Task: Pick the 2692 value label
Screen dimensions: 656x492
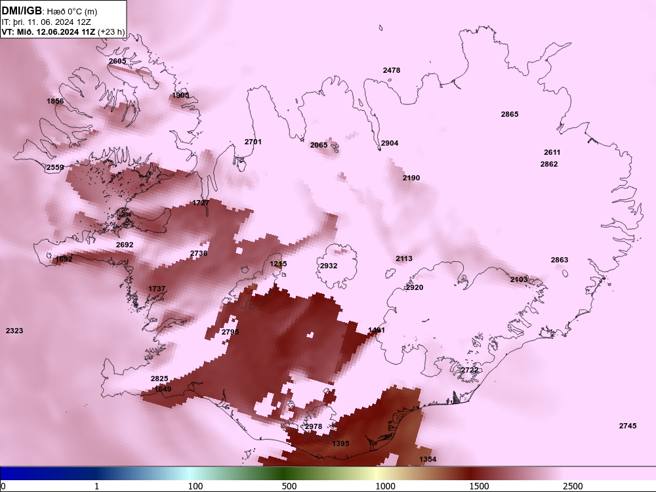Action: pos(125,245)
